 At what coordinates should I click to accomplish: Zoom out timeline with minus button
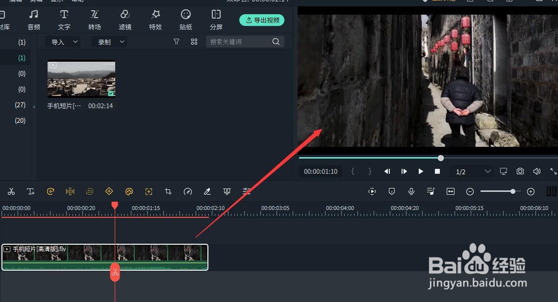(x=470, y=192)
